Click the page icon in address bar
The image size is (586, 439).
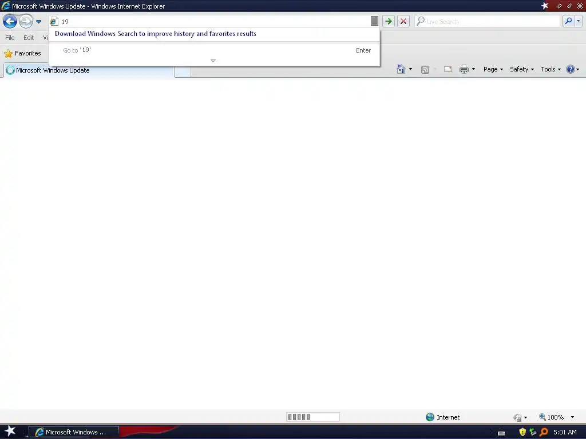54,22
